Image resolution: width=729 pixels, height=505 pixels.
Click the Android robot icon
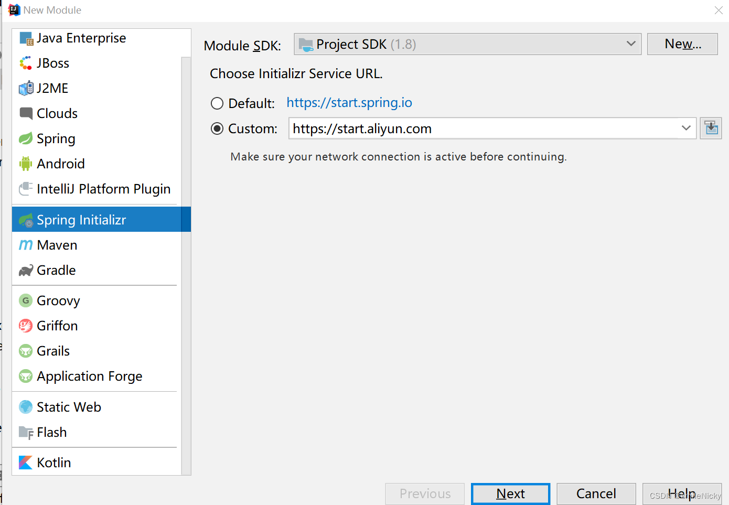26,163
